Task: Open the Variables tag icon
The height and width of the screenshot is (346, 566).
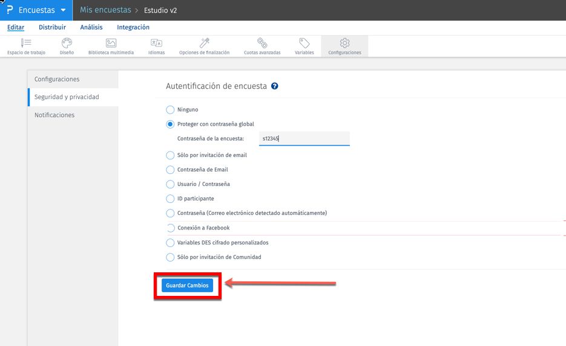Action: click(304, 43)
